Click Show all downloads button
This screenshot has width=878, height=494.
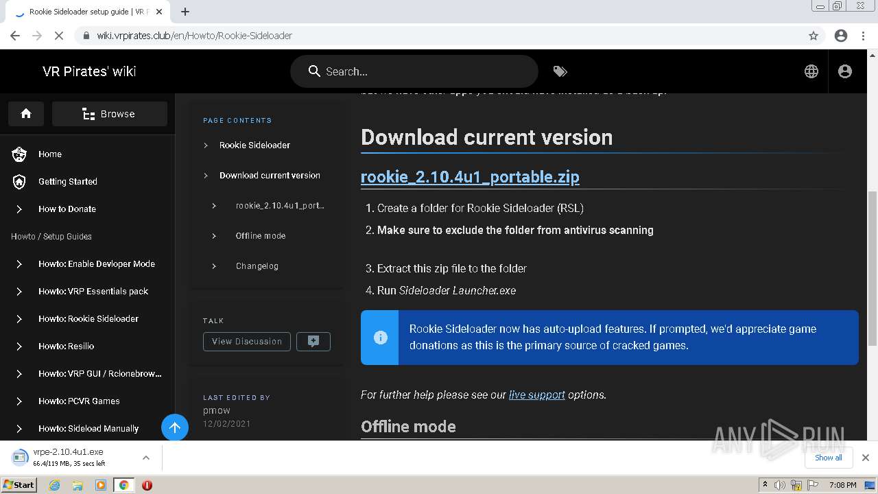[x=829, y=458]
